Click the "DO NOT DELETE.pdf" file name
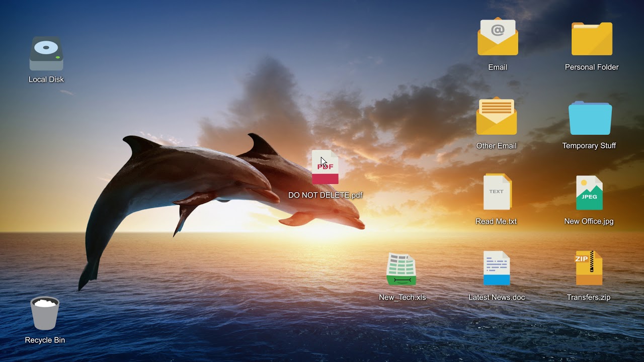The image size is (644, 362). tap(325, 195)
